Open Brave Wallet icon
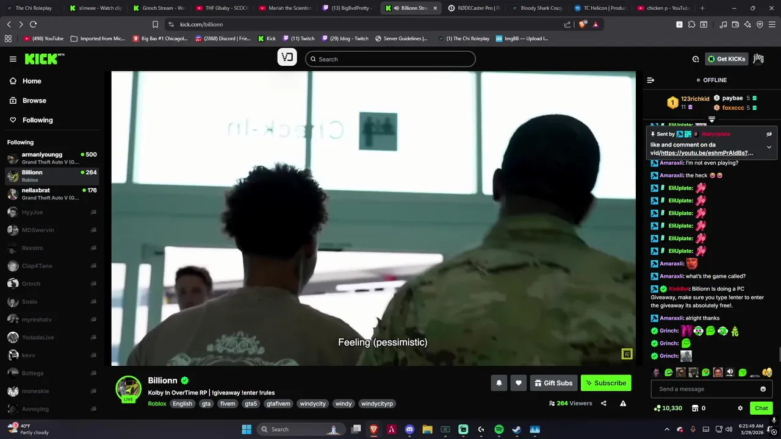781x439 pixels. click(735, 24)
